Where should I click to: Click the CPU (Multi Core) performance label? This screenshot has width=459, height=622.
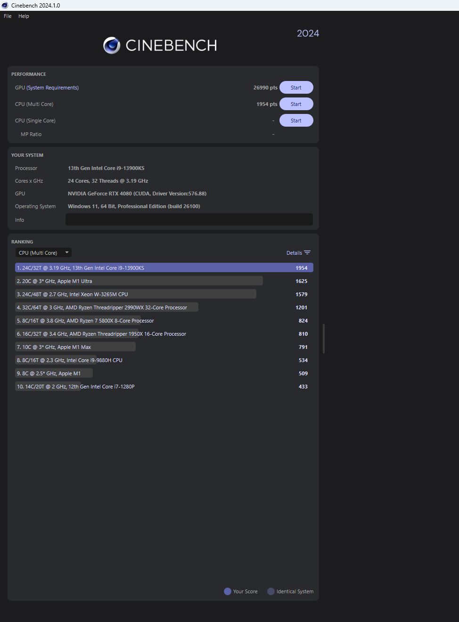coord(34,104)
